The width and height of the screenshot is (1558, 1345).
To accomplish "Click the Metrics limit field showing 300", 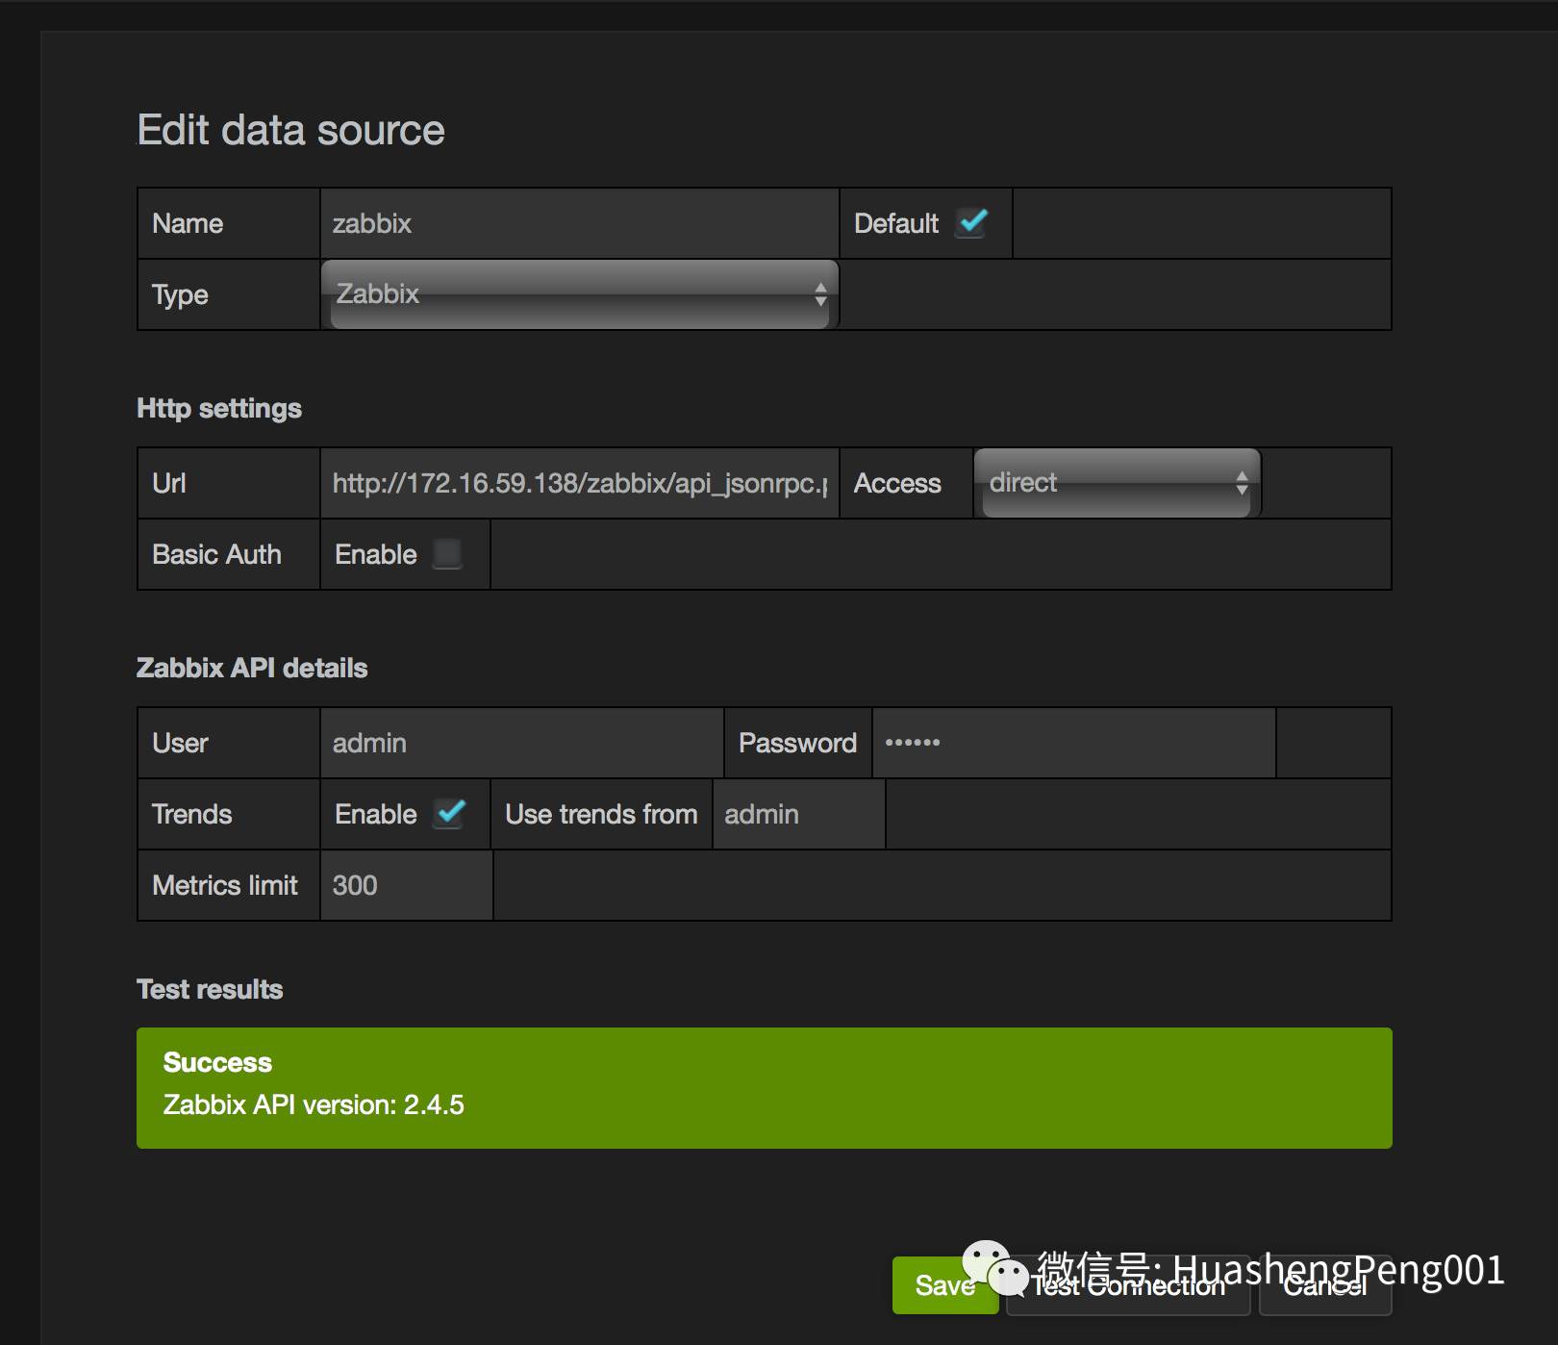I will pos(407,885).
